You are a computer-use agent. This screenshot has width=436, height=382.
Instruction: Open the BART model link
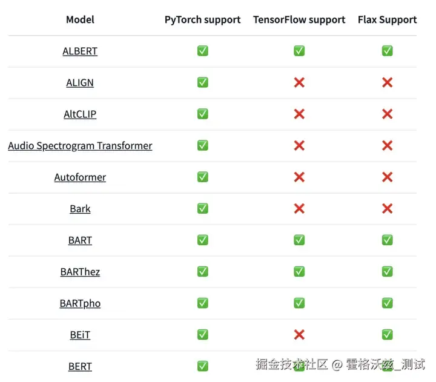click(x=80, y=240)
